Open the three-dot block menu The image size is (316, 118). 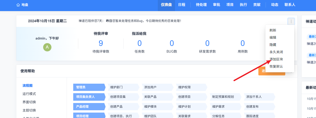pos(291,21)
